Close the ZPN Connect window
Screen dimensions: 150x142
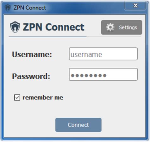[x=135, y=5]
